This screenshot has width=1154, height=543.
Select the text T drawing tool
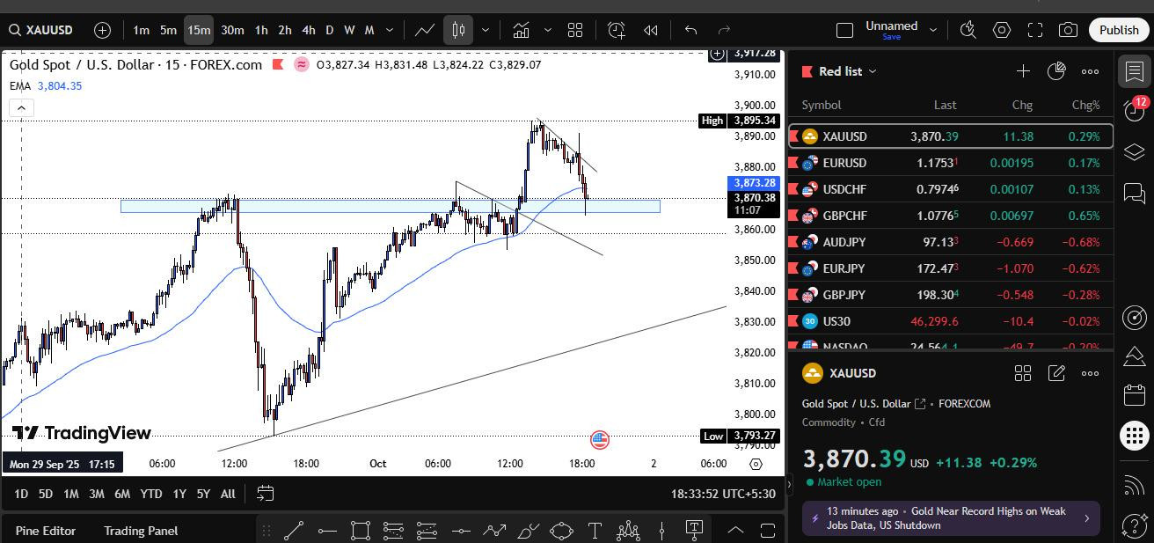[595, 531]
